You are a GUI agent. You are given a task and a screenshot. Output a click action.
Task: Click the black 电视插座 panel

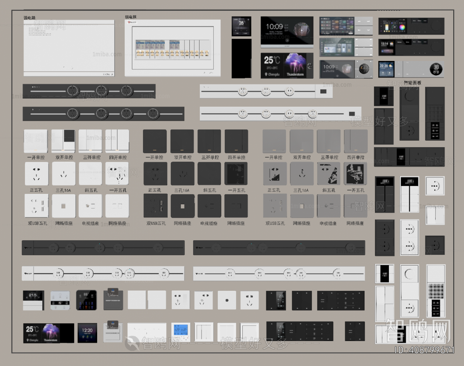tap(209, 206)
